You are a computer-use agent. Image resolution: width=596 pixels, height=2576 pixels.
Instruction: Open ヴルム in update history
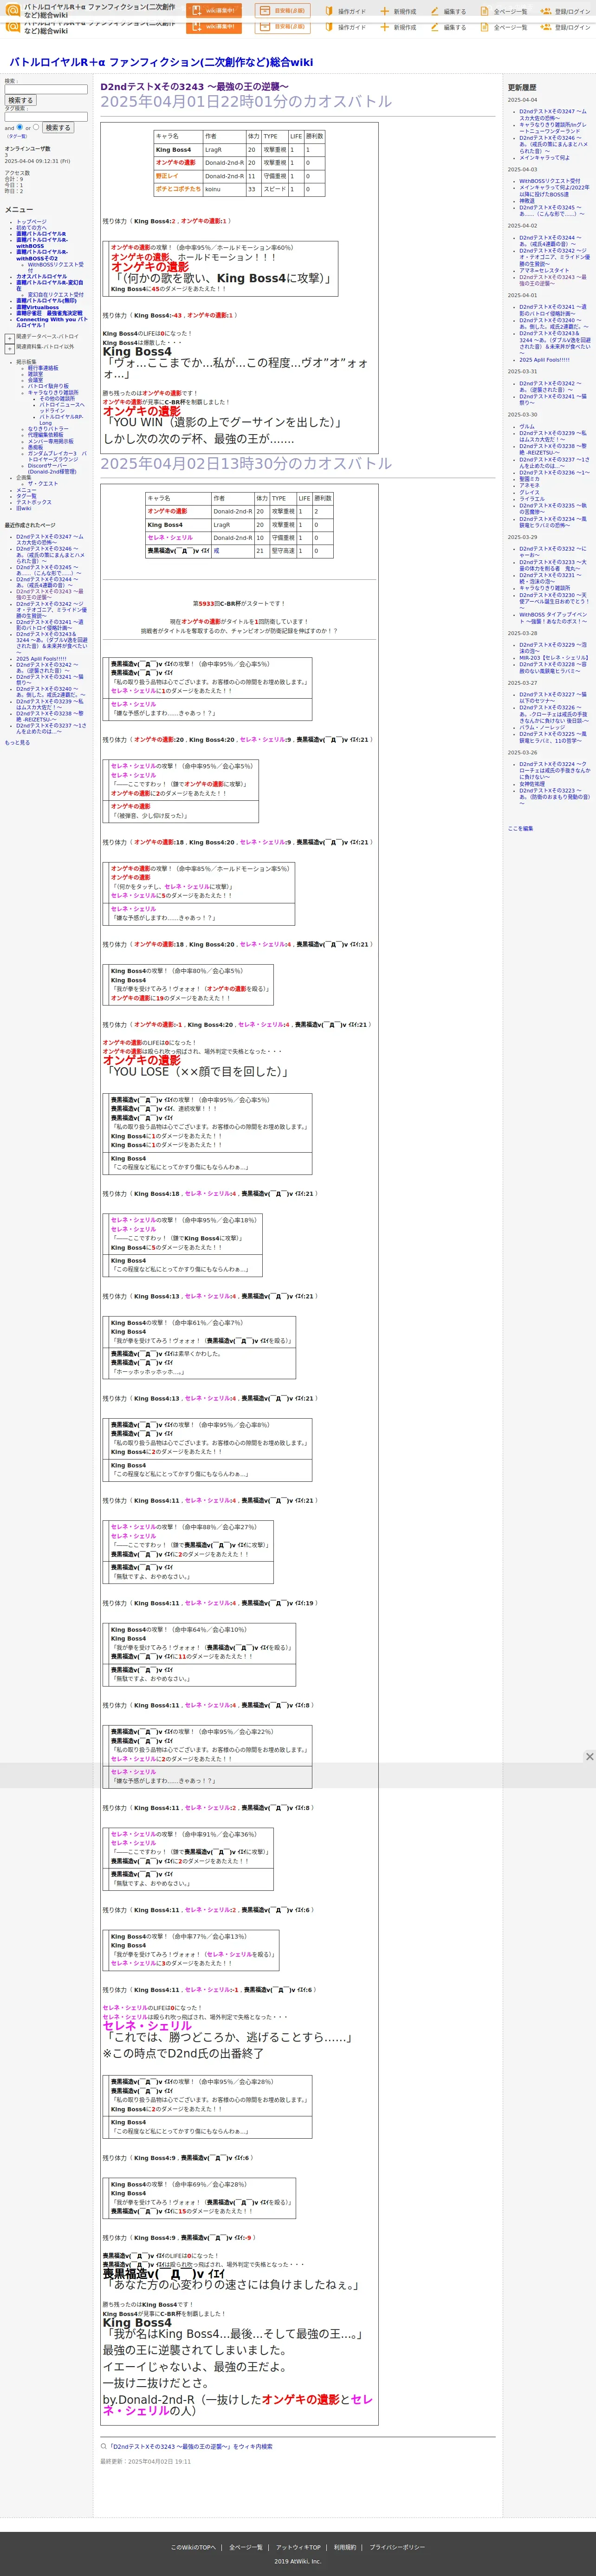click(x=526, y=426)
